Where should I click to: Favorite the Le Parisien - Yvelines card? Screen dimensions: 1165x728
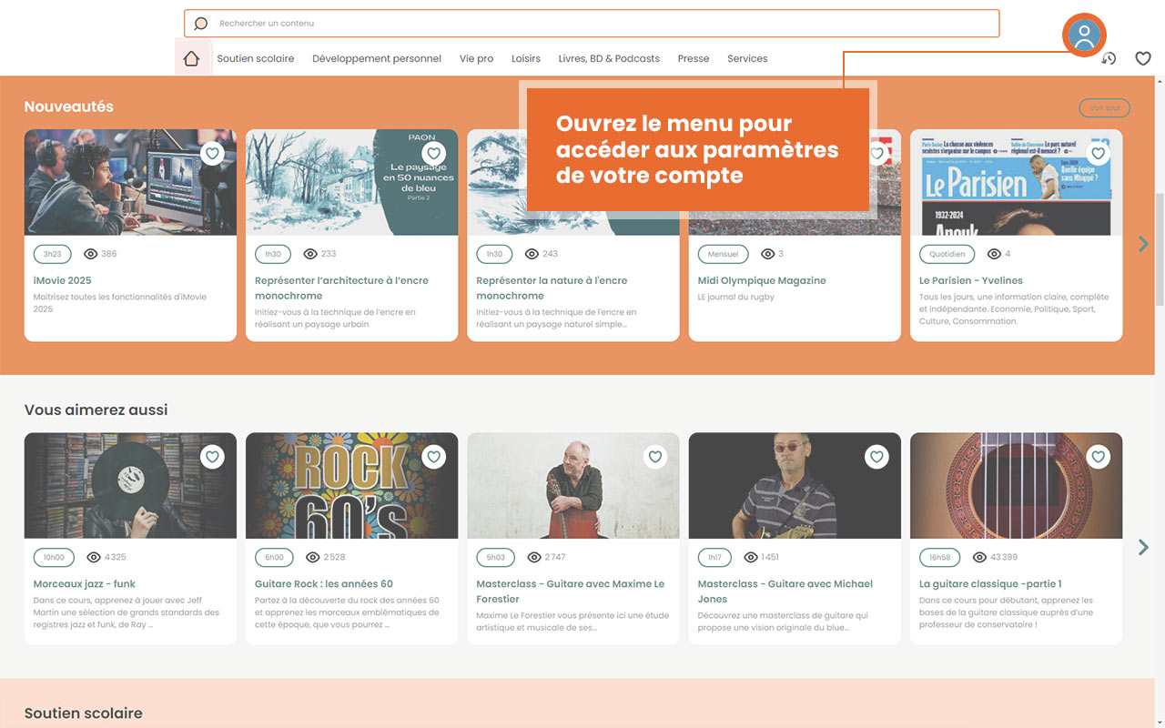click(x=1098, y=153)
